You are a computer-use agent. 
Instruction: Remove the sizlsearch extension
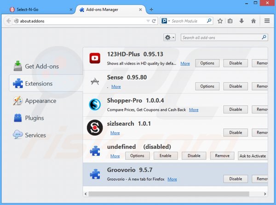(x=260, y=132)
